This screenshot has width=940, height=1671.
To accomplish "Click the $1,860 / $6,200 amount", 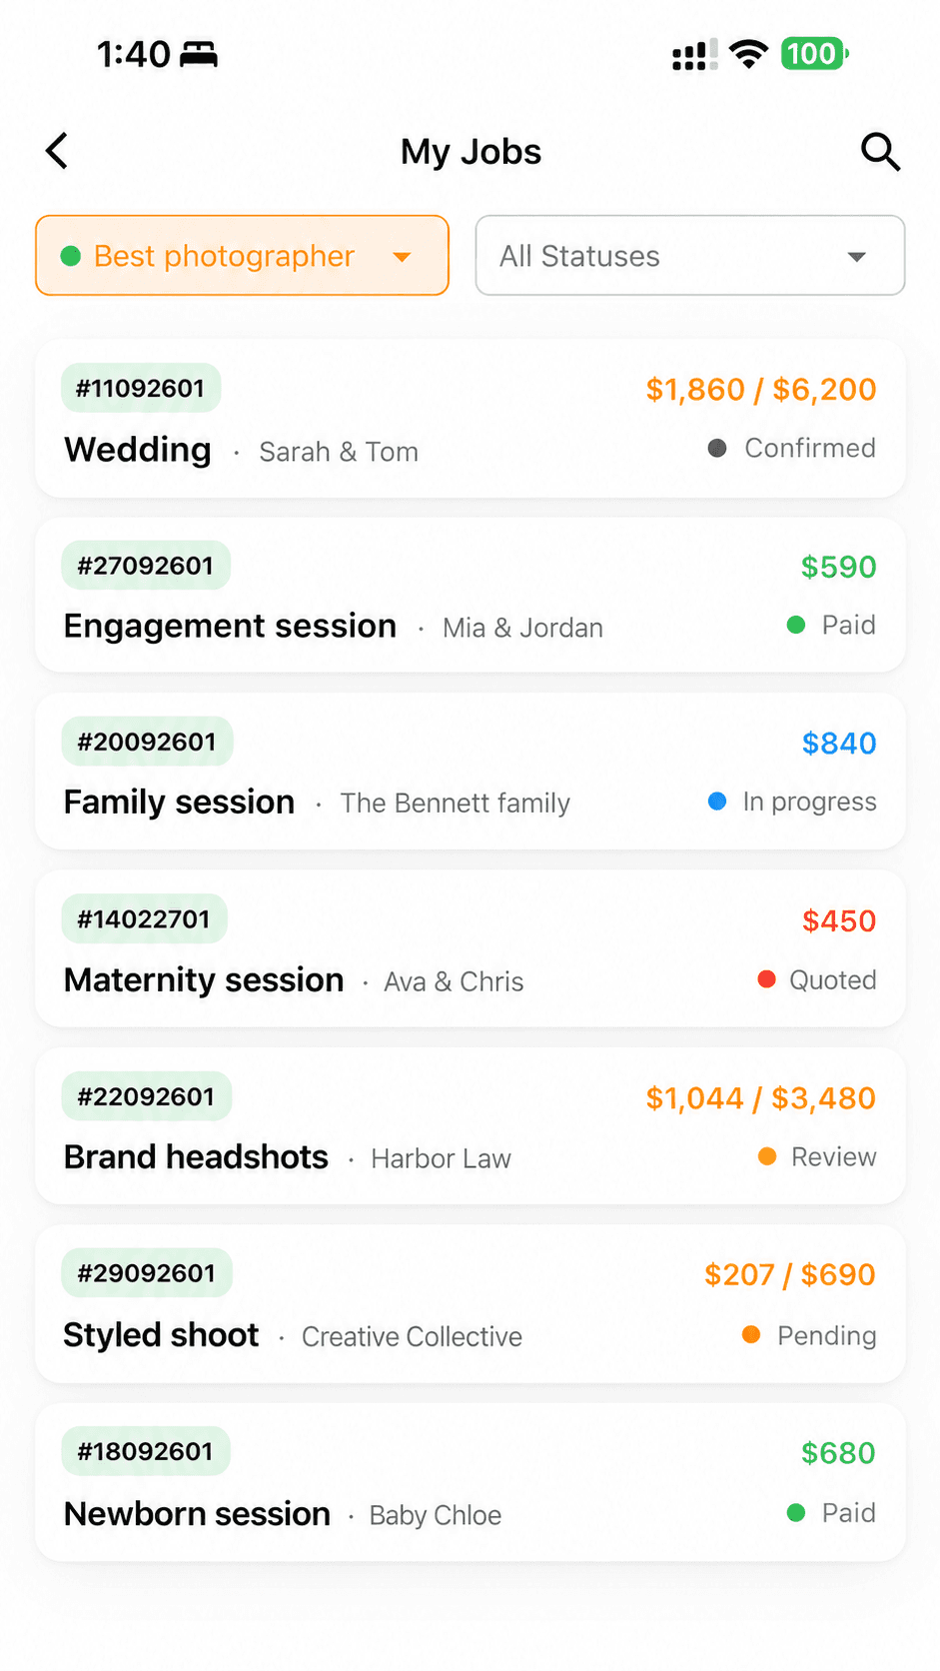I will [760, 389].
